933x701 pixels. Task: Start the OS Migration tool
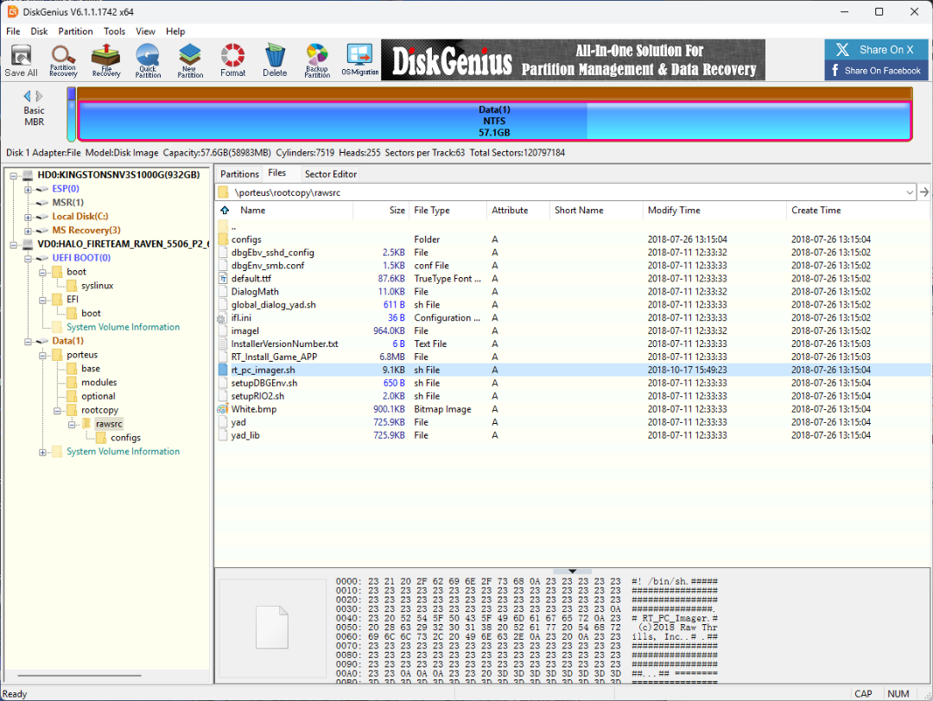[359, 60]
